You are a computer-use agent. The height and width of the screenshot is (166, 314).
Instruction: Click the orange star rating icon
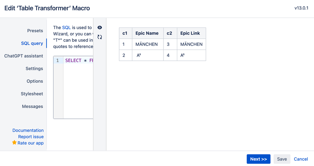[x=14, y=143]
